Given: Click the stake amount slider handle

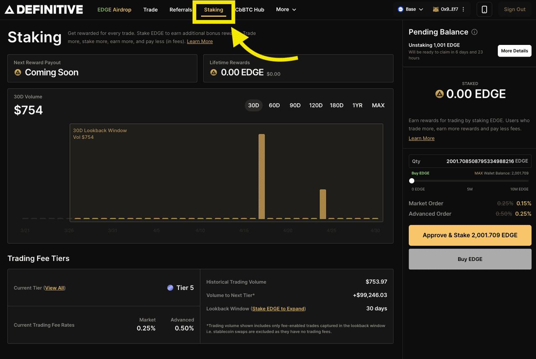Looking at the screenshot, I should [412, 181].
